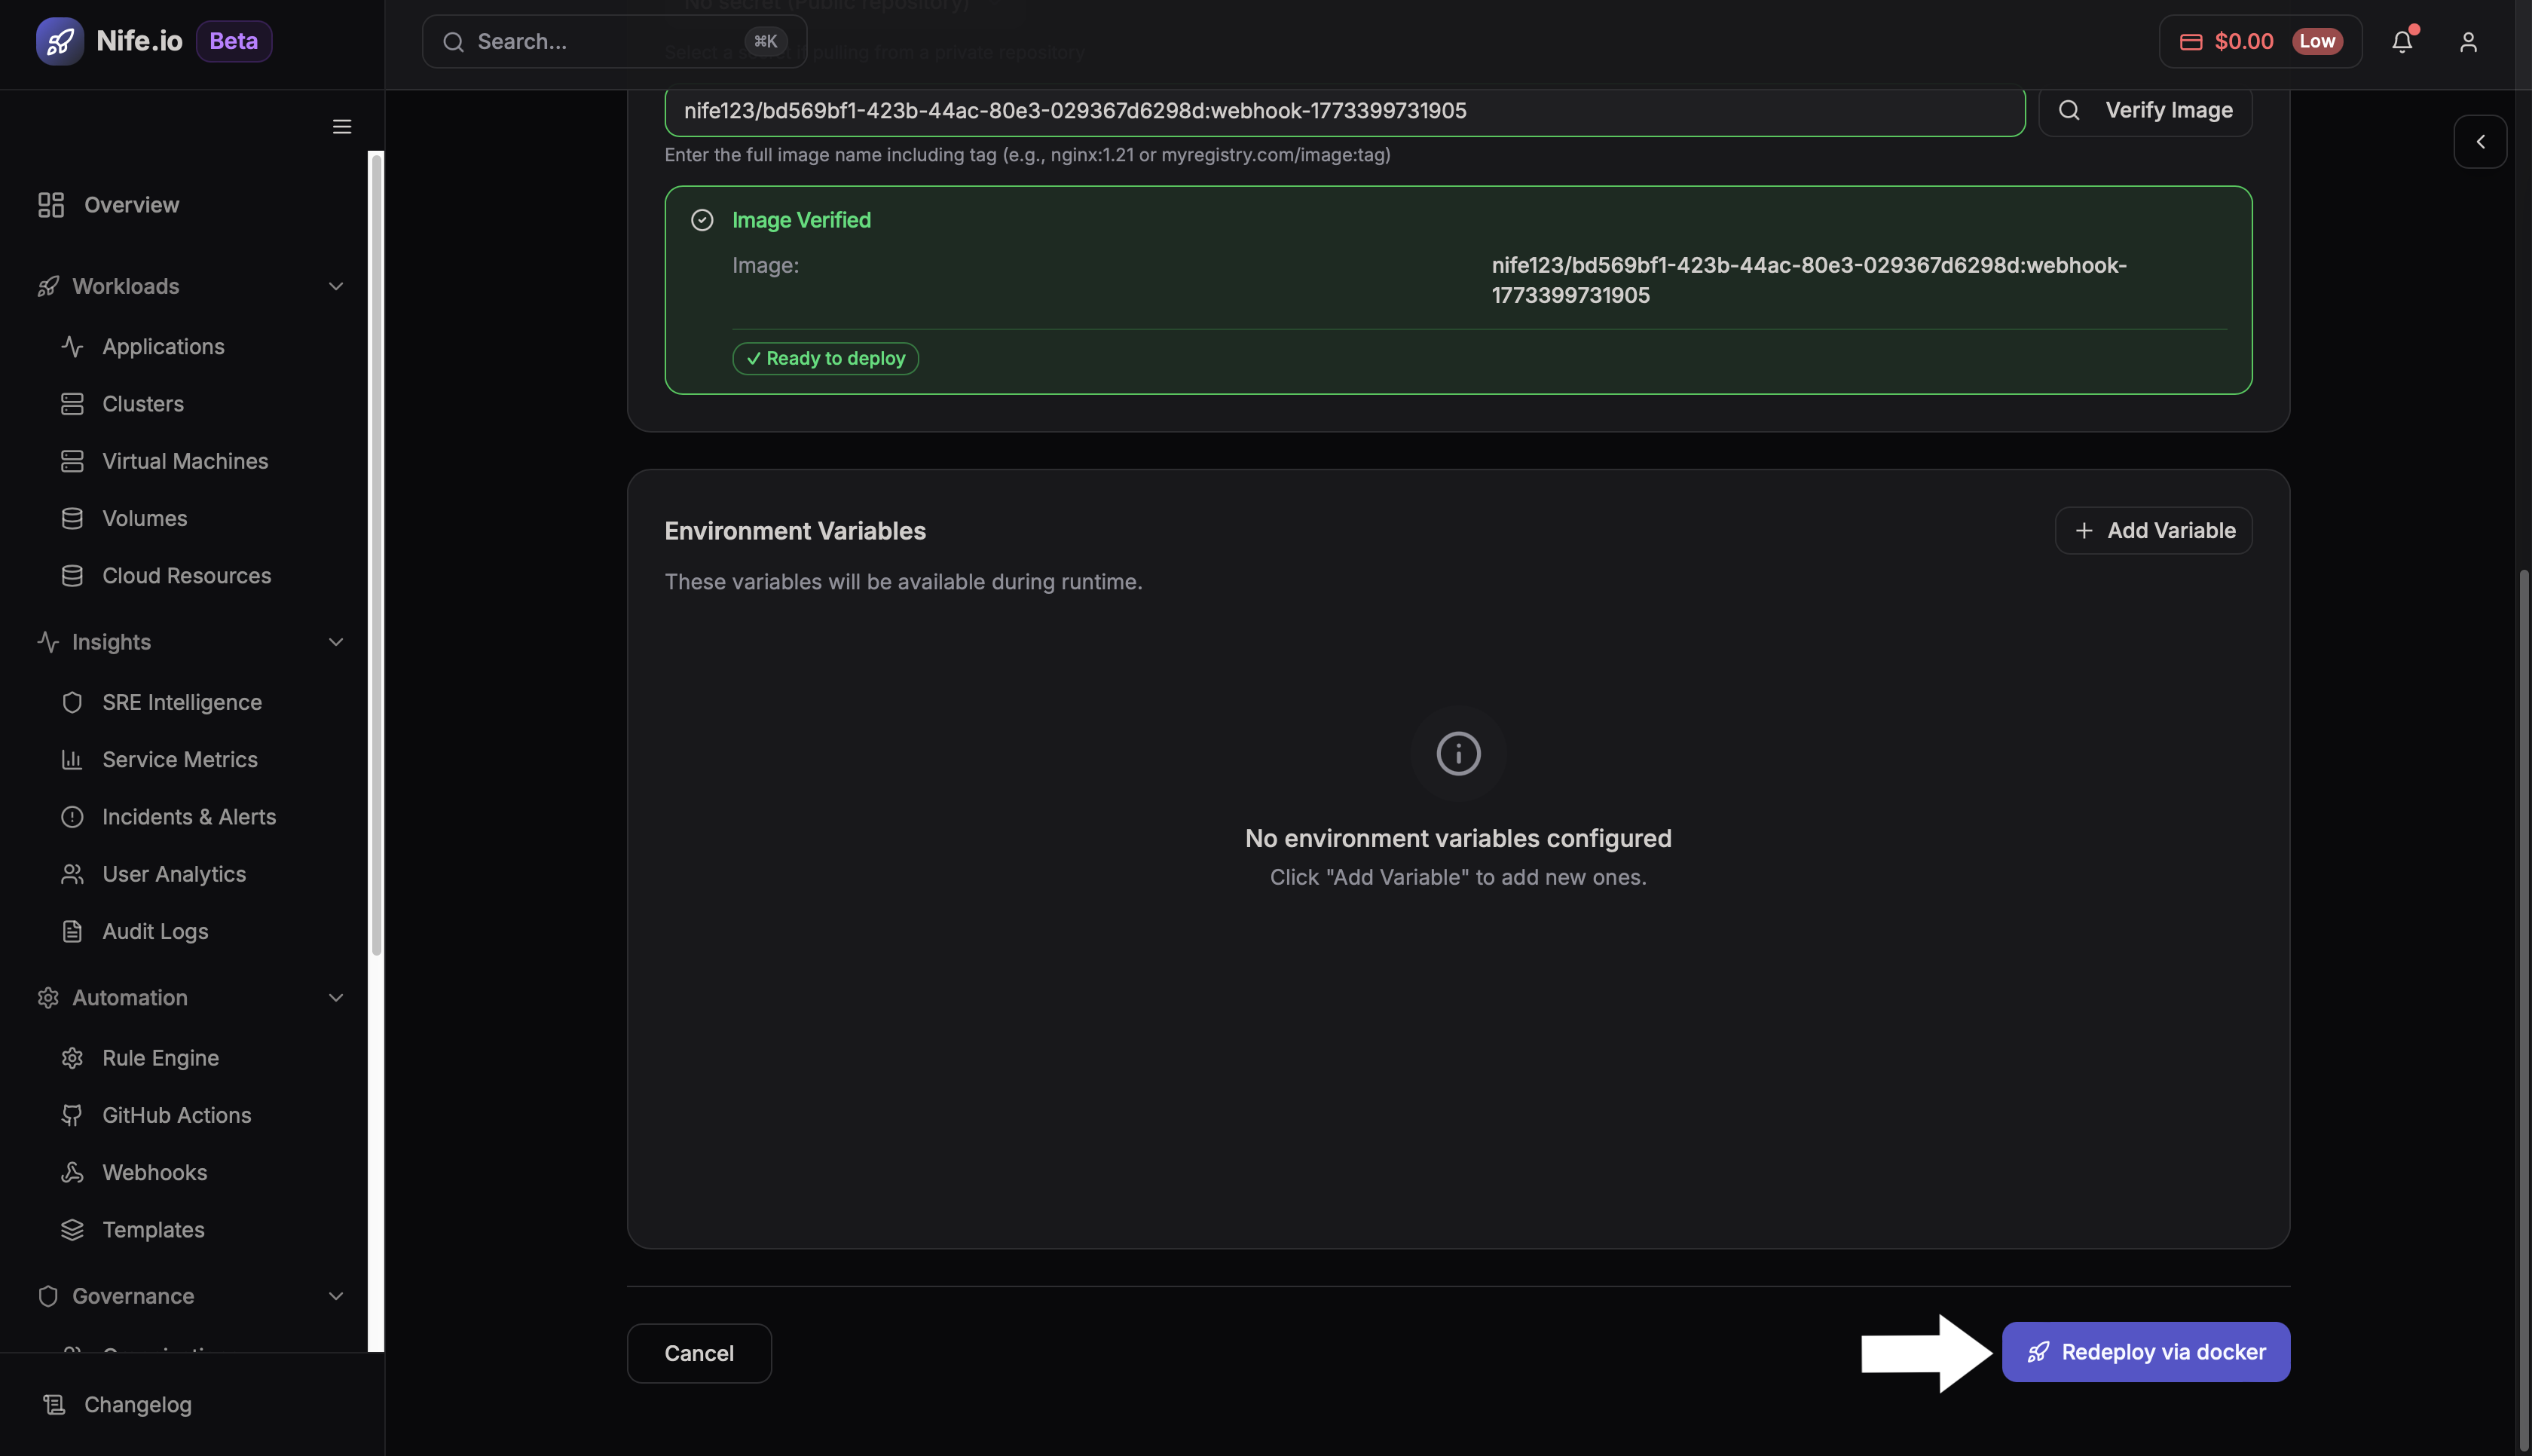The width and height of the screenshot is (2532, 1456).
Task: Collapse the Automation section
Action: (x=336, y=997)
